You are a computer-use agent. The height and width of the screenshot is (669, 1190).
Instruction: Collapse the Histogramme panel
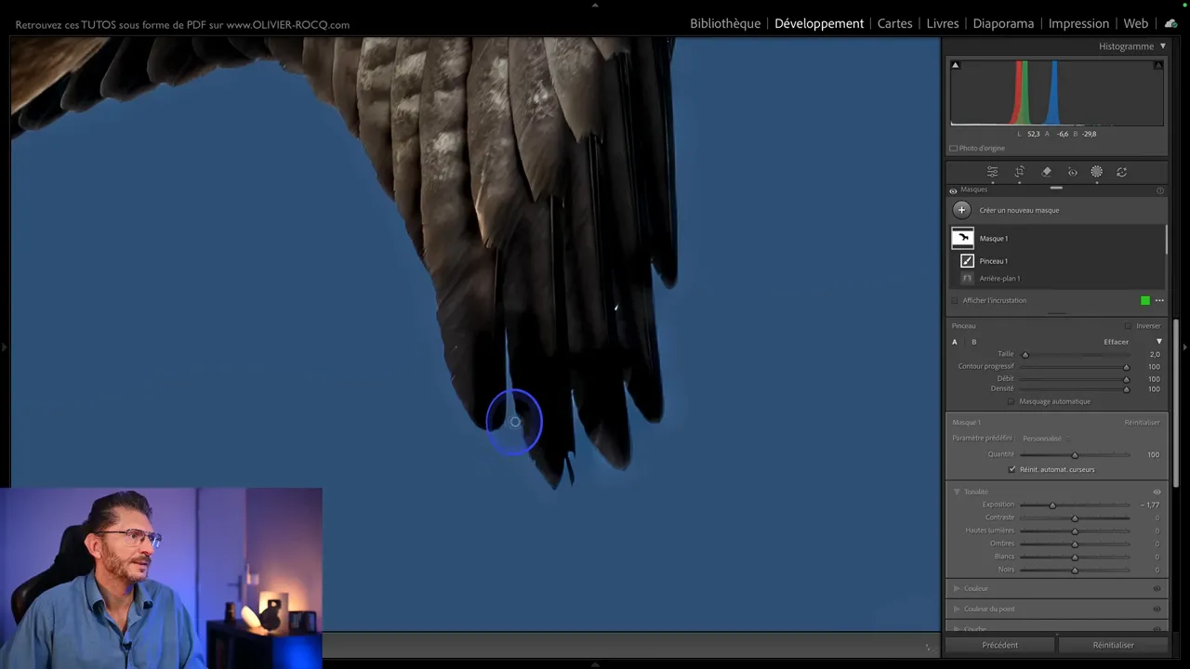pyautogui.click(x=1162, y=46)
